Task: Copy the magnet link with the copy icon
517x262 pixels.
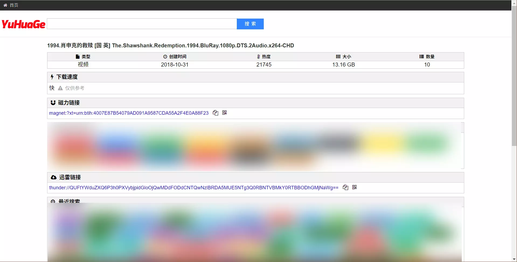Action: [215, 113]
